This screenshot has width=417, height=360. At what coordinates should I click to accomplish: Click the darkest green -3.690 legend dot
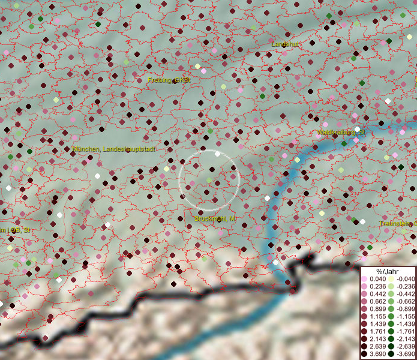(x=391, y=355)
